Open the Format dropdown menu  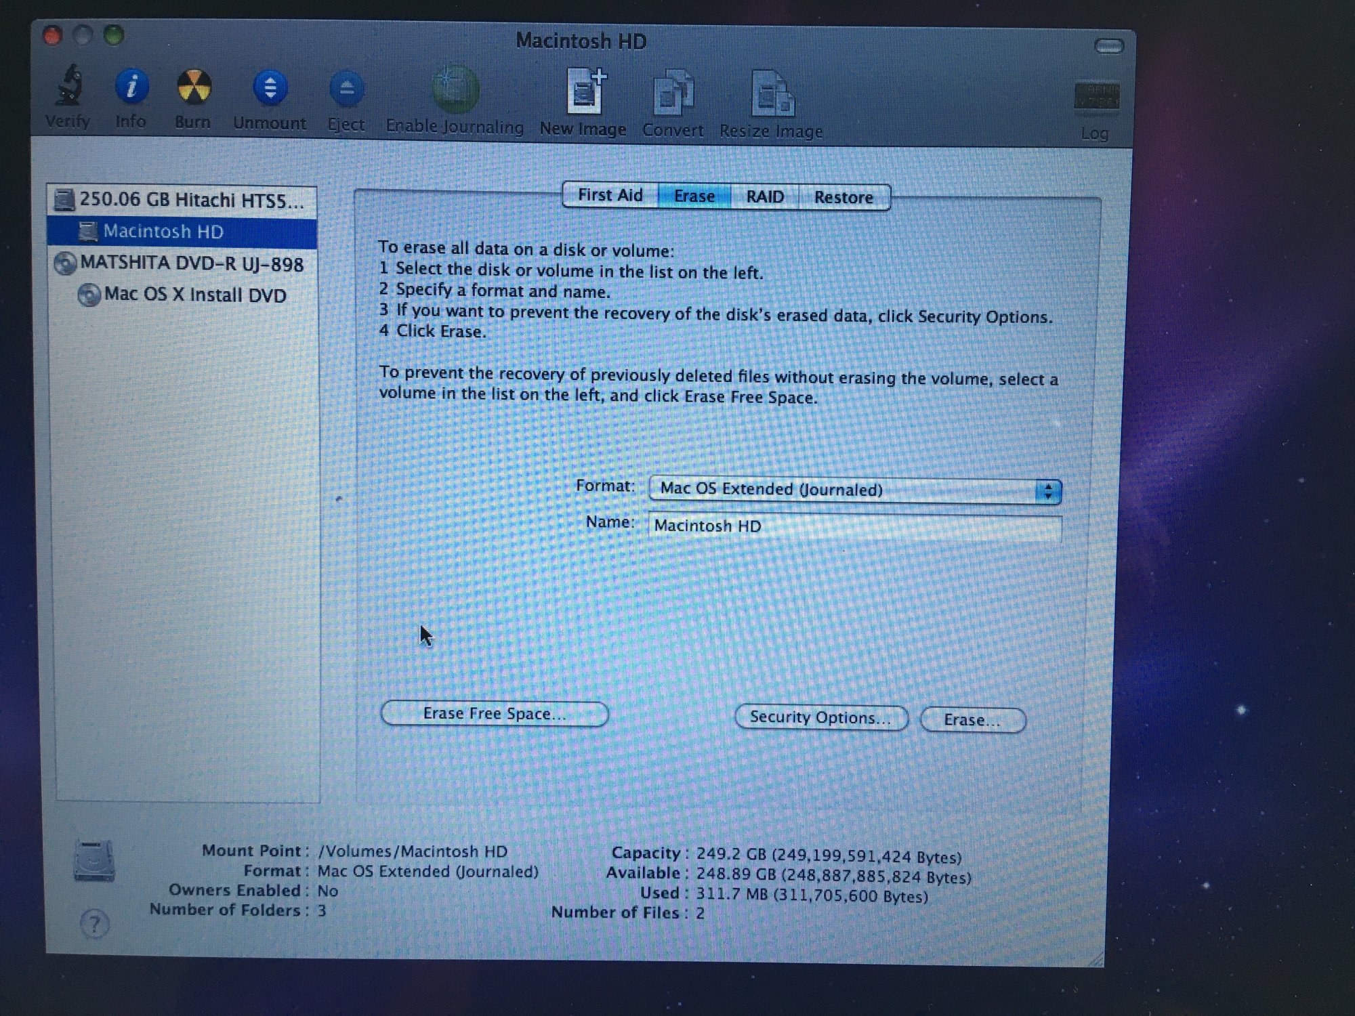pos(854,490)
